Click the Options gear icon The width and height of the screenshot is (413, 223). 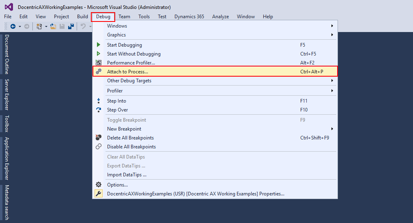pos(99,184)
